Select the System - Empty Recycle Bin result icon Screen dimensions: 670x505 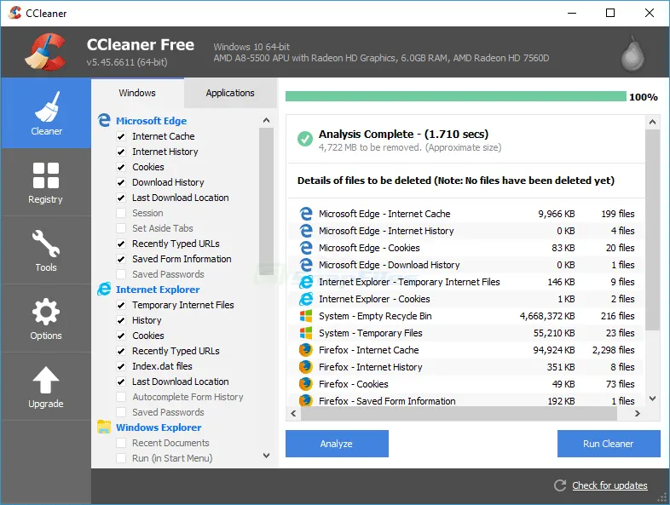pos(306,316)
